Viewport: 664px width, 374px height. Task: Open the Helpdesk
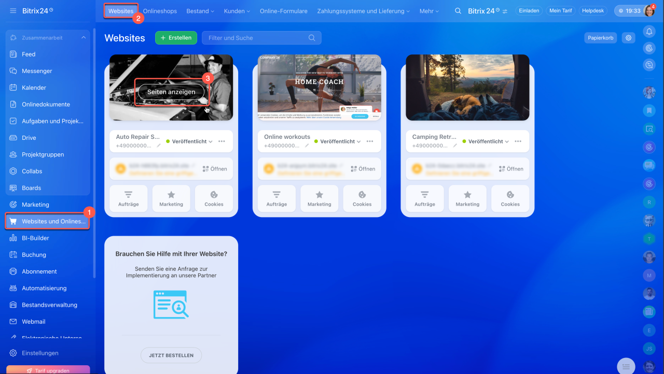point(593,11)
